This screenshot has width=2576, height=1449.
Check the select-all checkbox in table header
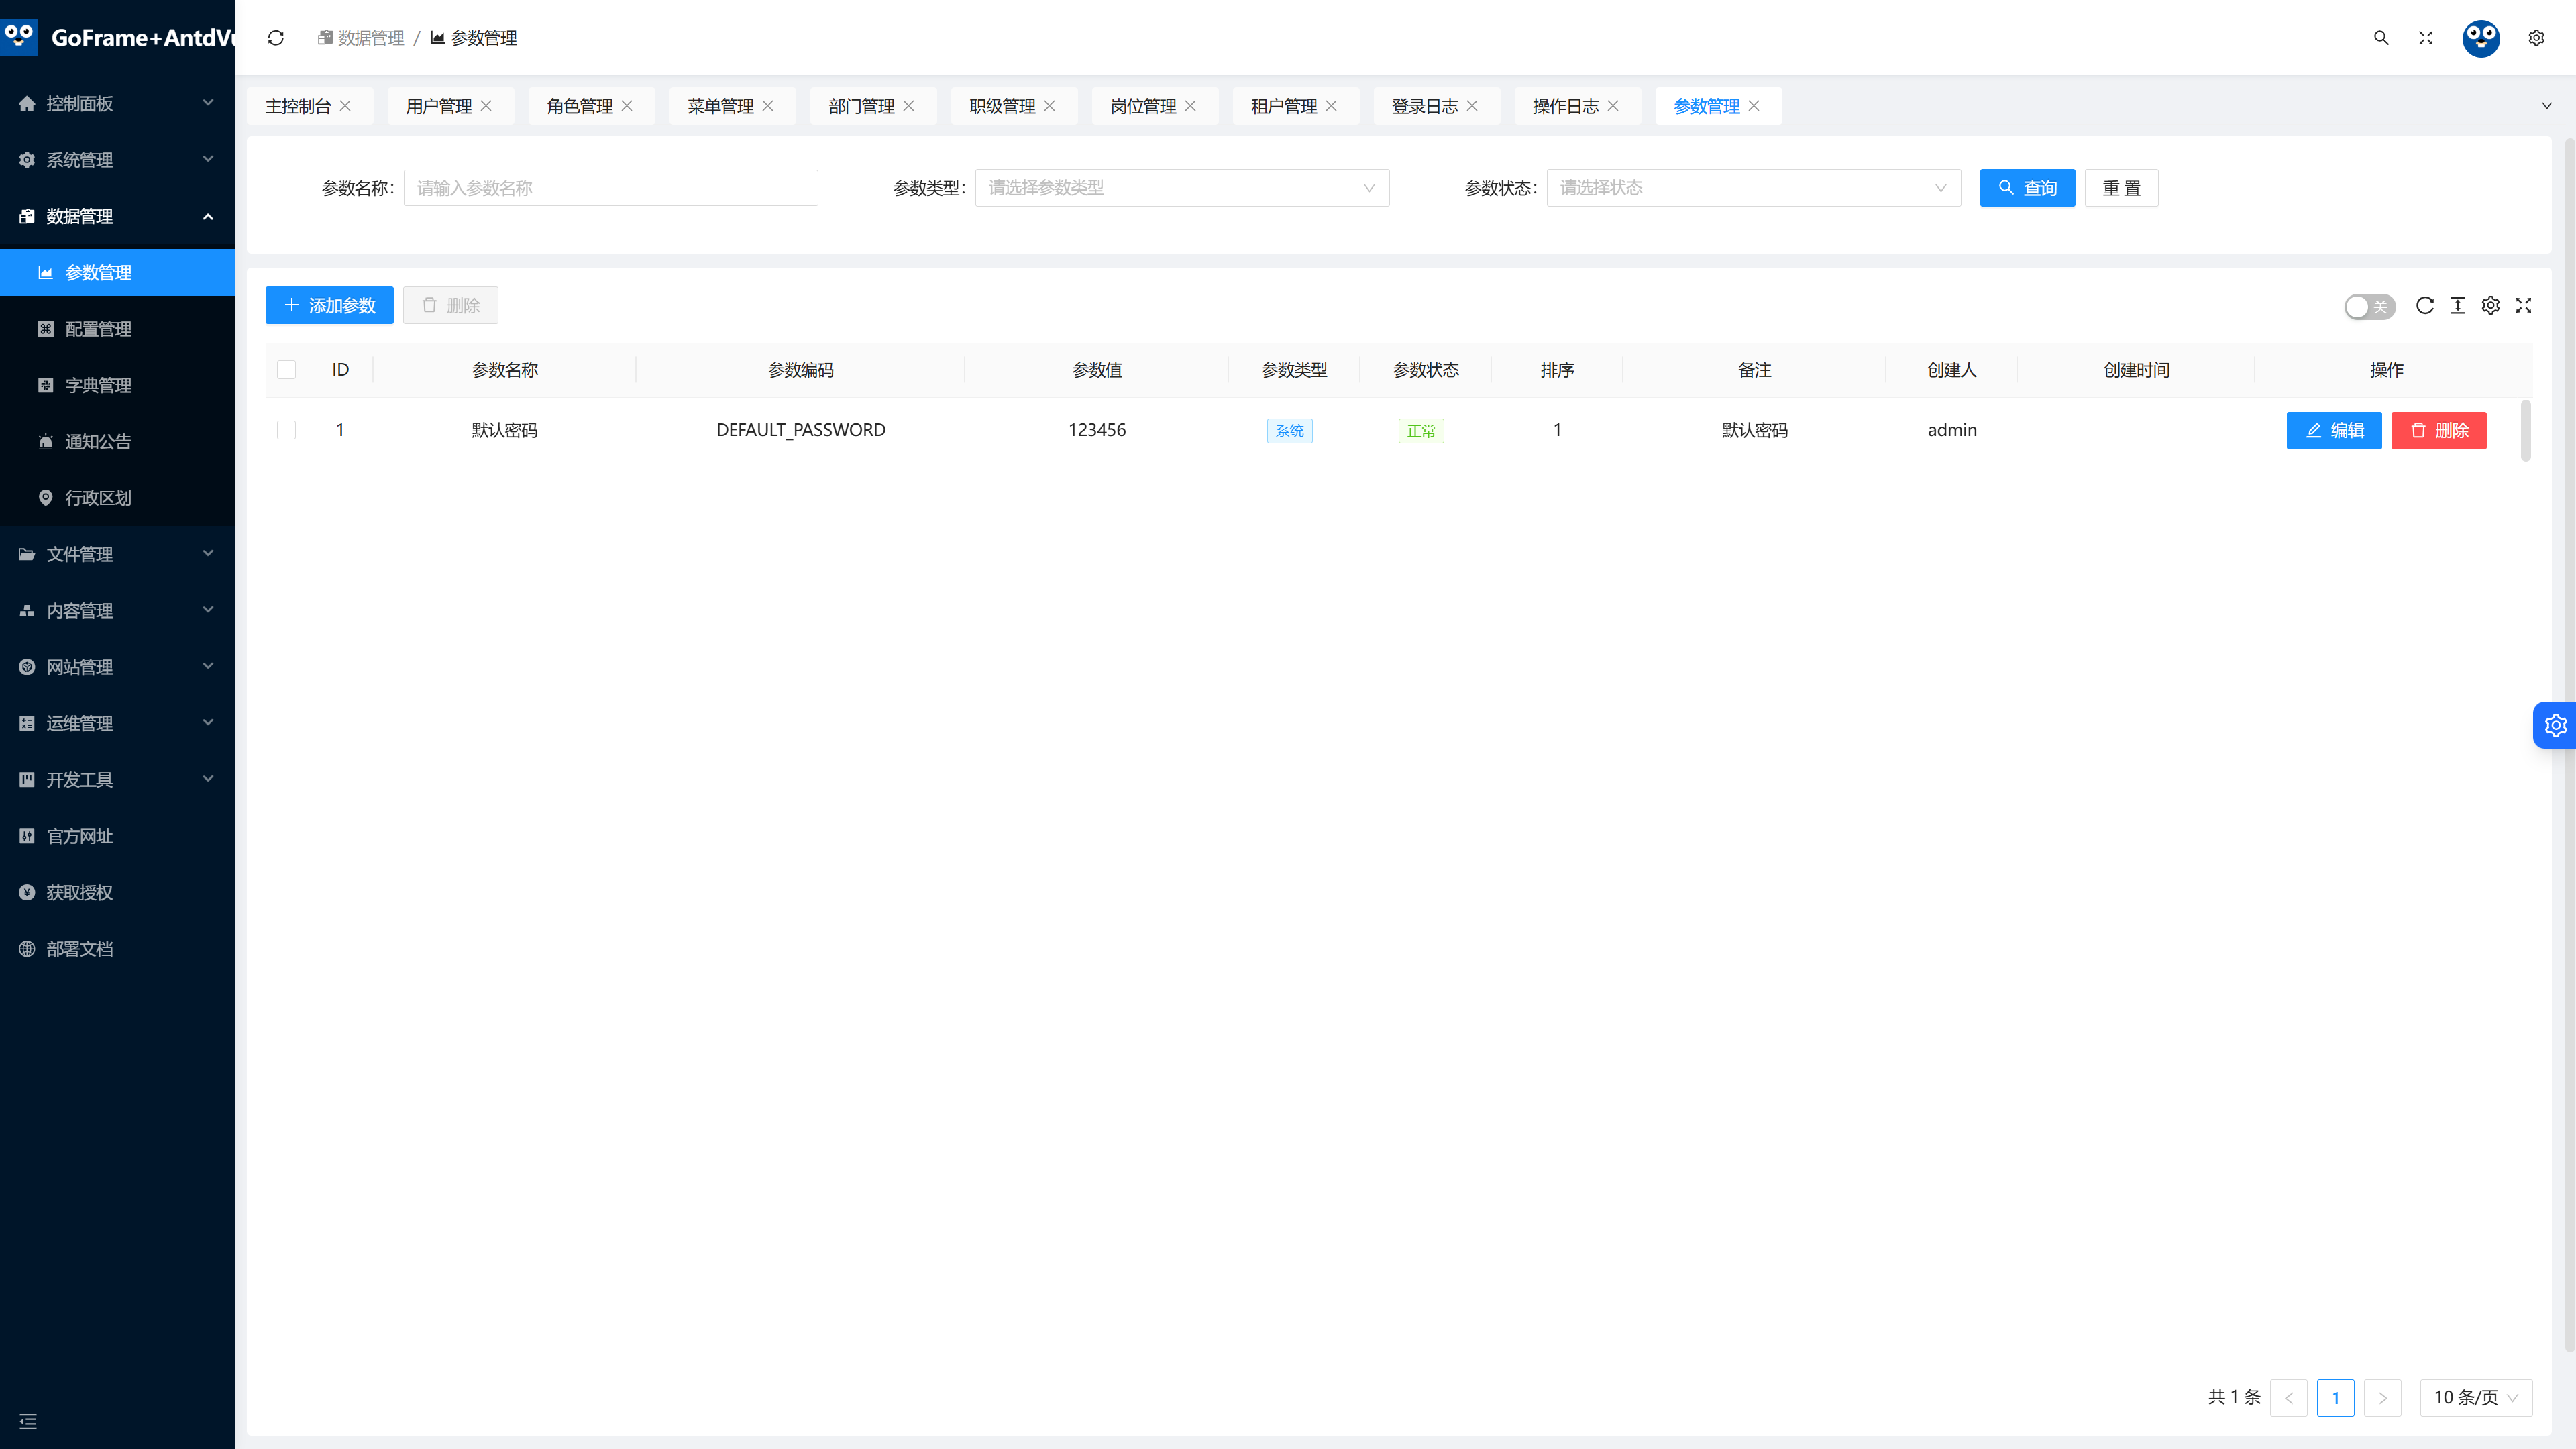(x=286, y=370)
